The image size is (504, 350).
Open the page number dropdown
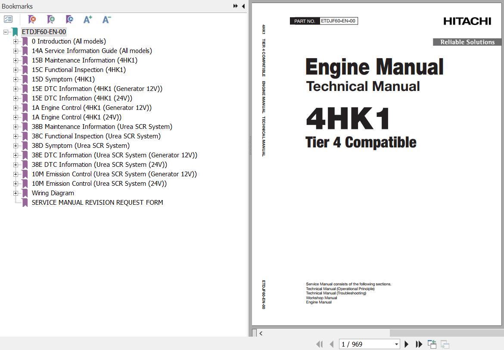point(396,344)
